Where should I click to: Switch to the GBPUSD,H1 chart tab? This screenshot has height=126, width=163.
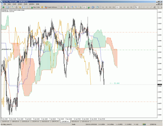point(15,121)
